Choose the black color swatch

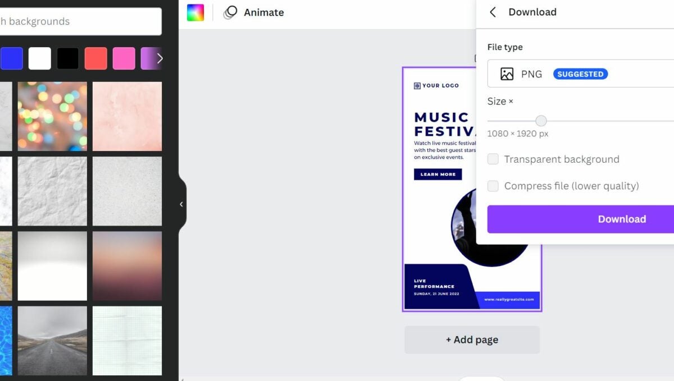[x=68, y=58]
